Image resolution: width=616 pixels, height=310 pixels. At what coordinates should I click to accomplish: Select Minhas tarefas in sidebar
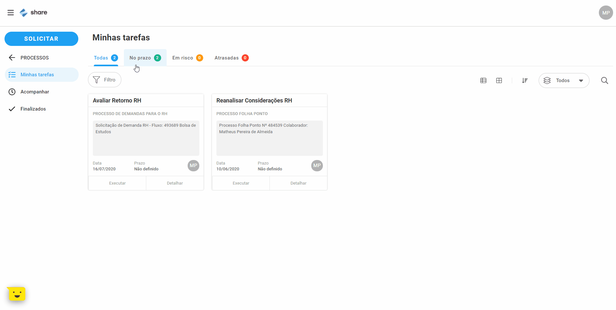point(42,75)
